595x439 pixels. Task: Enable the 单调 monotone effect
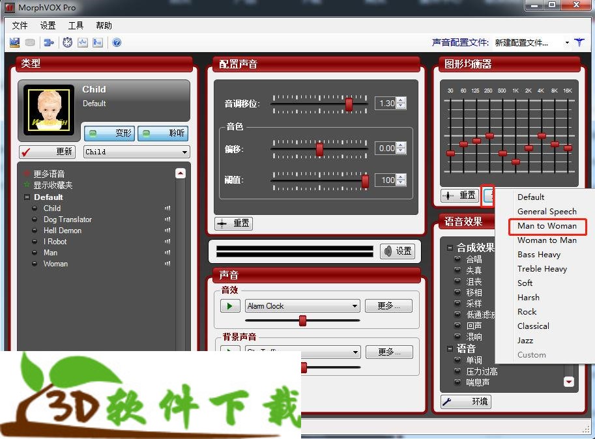click(474, 360)
